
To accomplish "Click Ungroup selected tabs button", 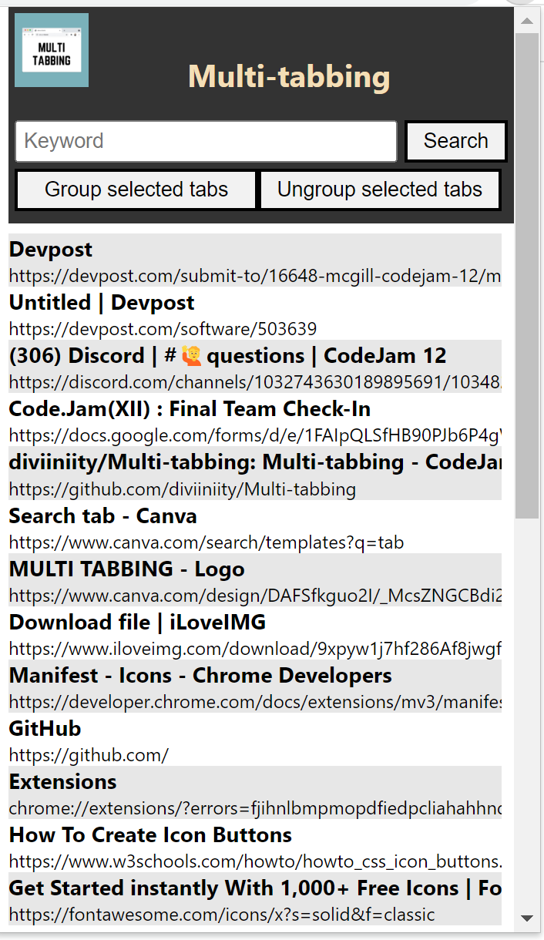I will [x=380, y=190].
